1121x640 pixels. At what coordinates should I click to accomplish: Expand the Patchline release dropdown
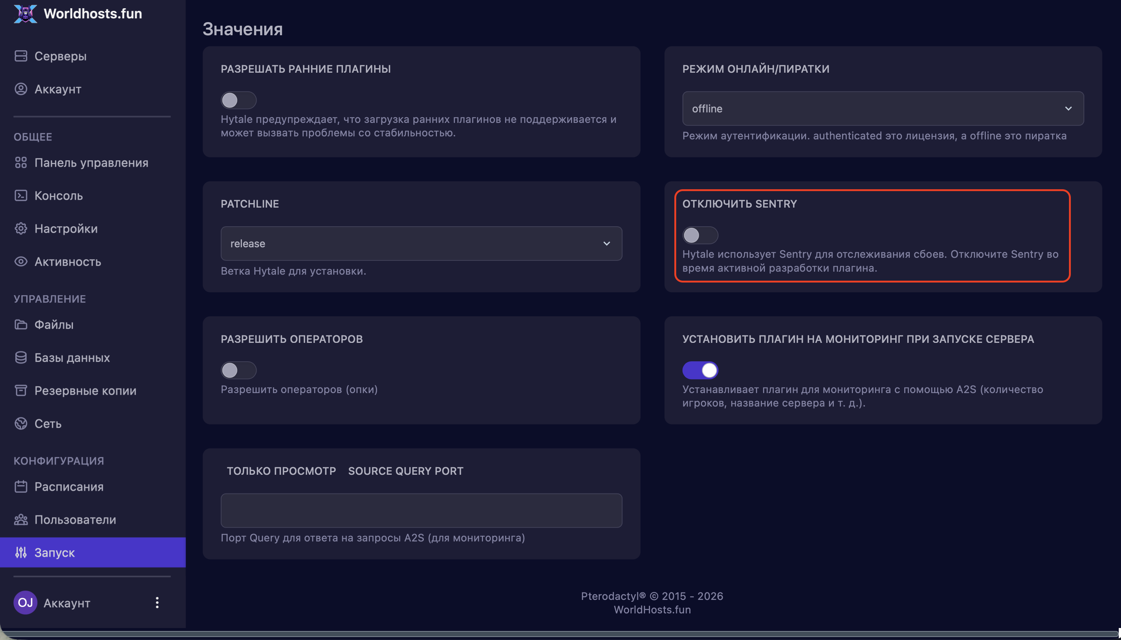[420, 244]
